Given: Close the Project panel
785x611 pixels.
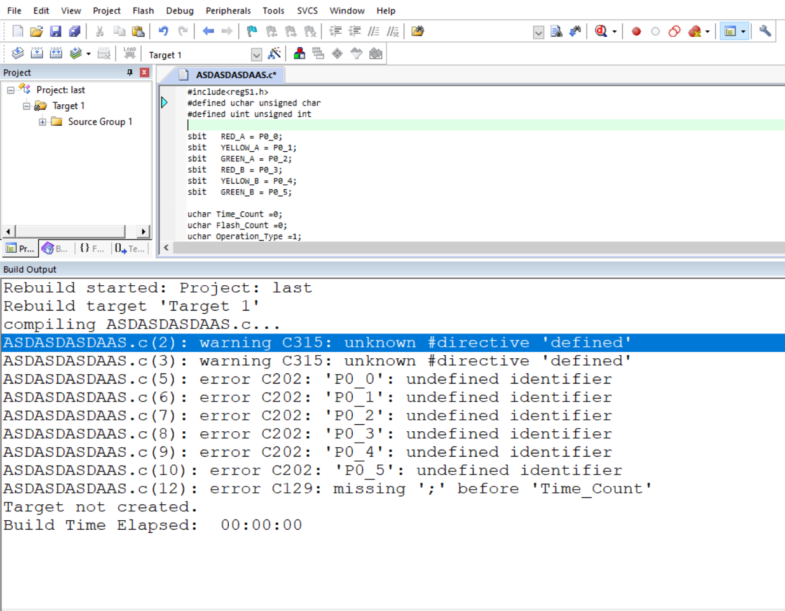Looking at the screenshot, I should [x=144, y=72].
